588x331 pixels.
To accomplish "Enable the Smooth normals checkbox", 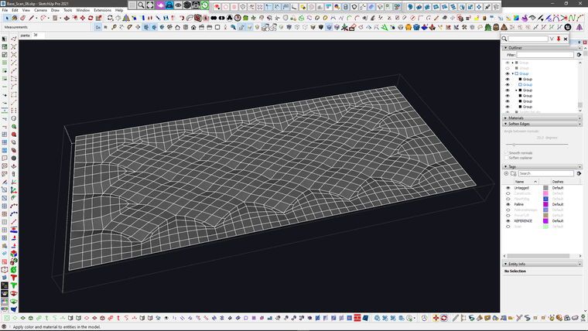I will point(506,152).
